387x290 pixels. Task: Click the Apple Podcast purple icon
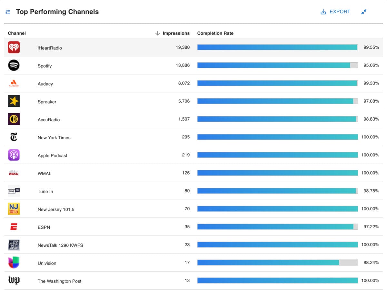click(14, 155)
